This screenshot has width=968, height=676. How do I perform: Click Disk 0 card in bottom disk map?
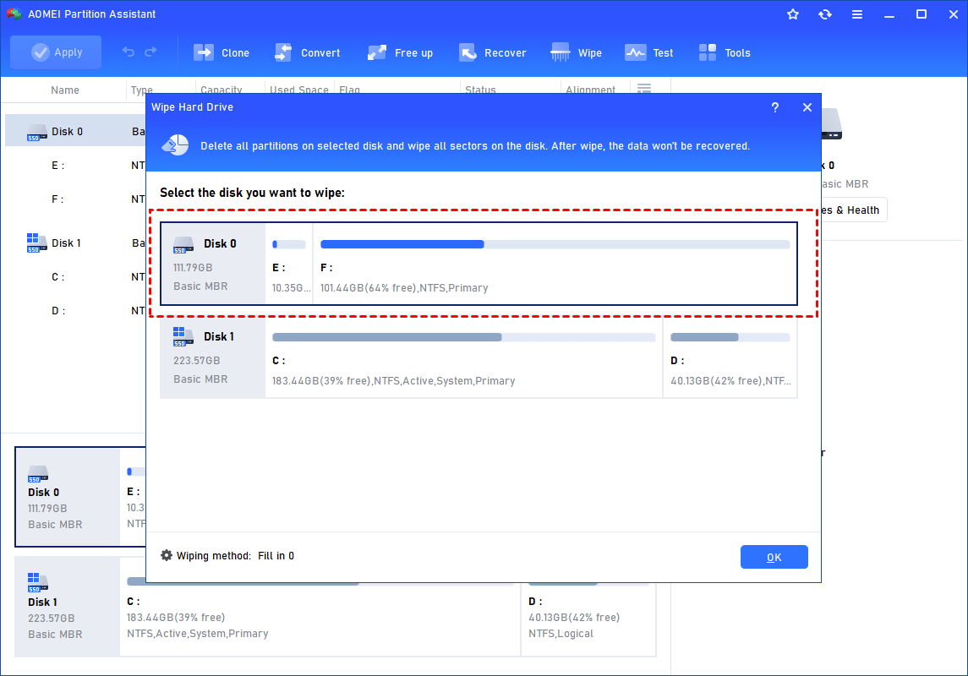click(x=68, y=497)
